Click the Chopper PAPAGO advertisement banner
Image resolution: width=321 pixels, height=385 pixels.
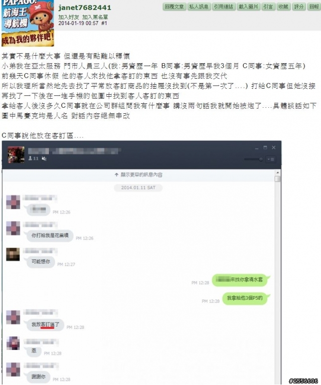tap(28, 23)
